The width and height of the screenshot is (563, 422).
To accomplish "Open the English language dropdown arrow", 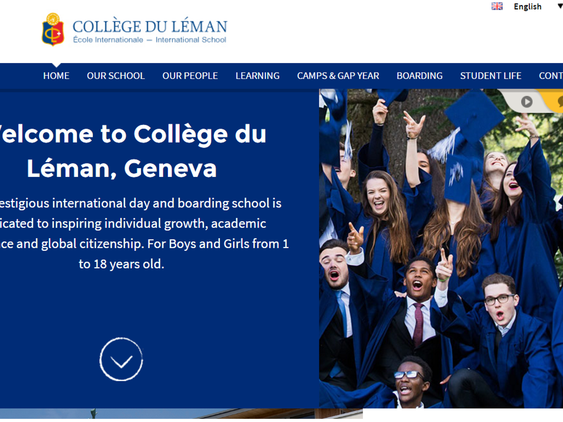I will pos(560,6).
